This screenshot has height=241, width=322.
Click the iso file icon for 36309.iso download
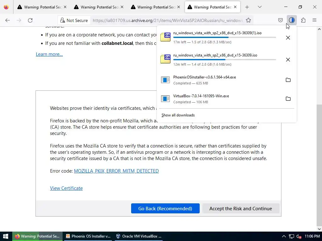click(165, 59)
